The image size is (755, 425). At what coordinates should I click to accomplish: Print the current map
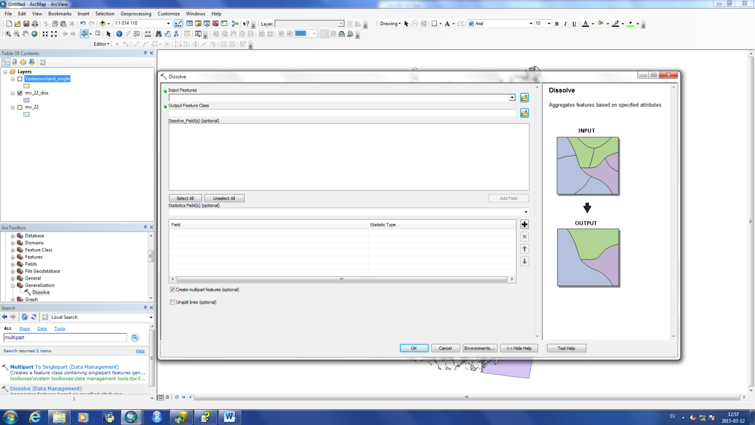click(35, 23)
